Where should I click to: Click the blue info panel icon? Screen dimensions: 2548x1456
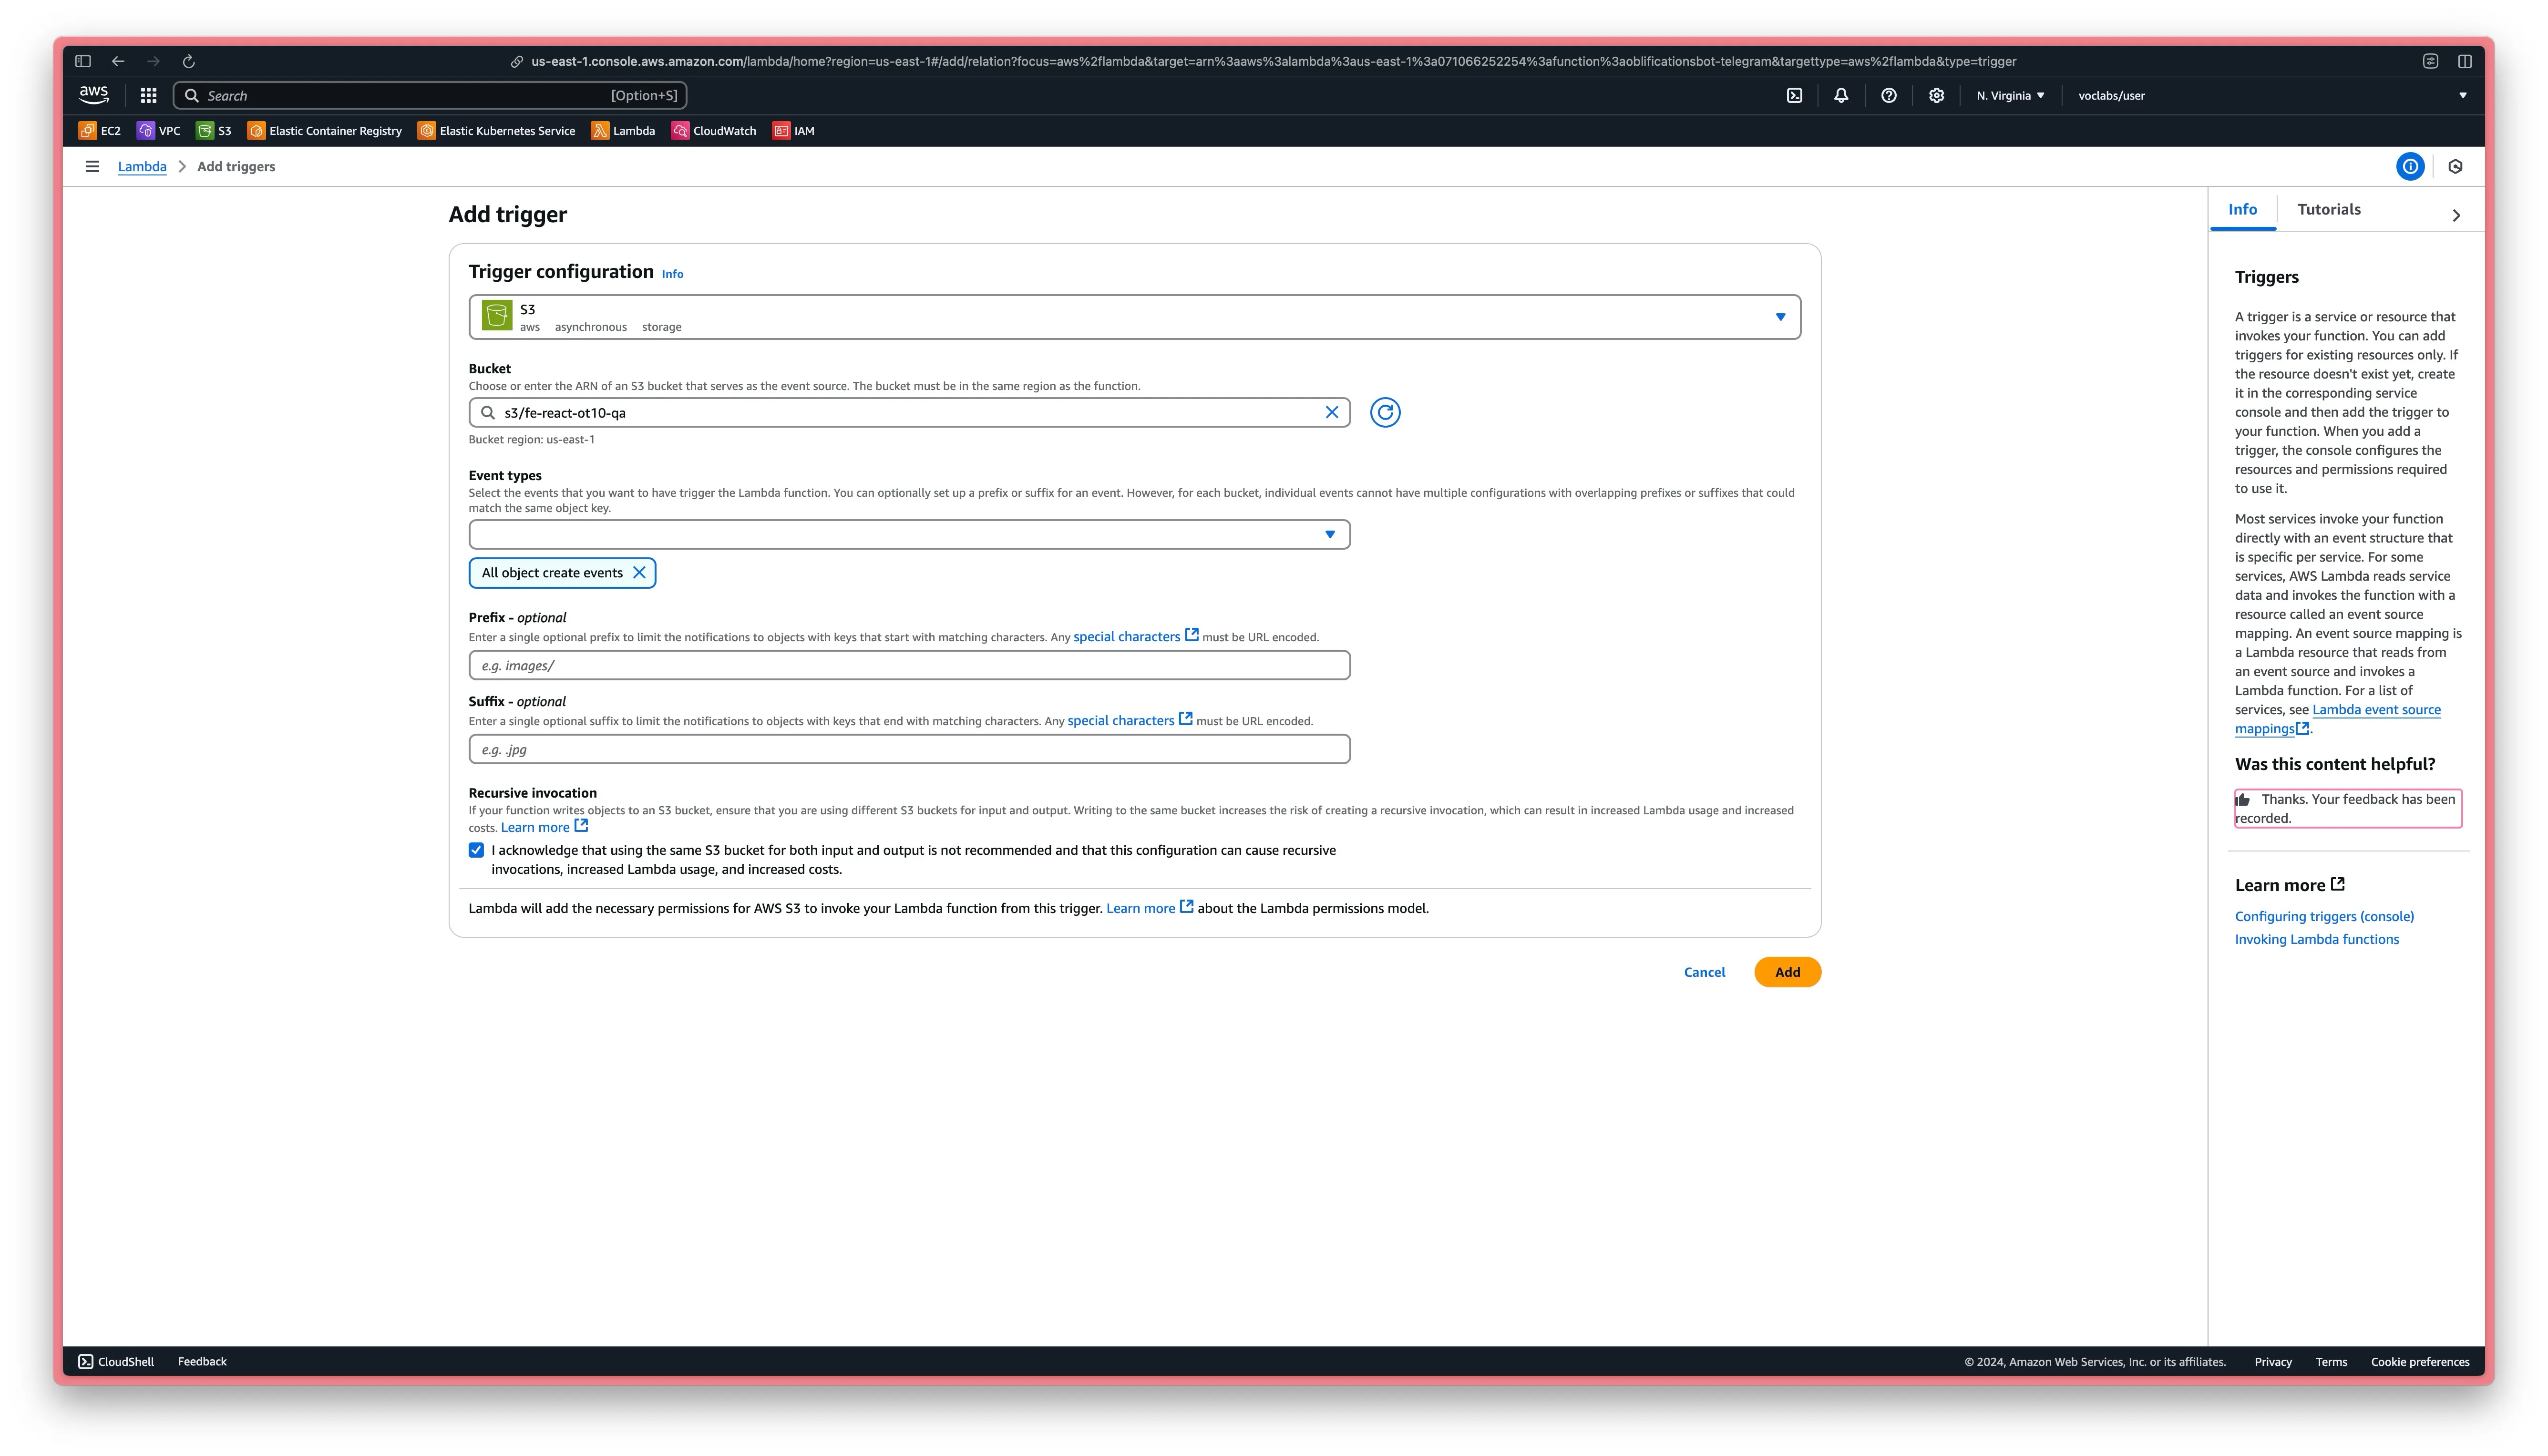2410,167
